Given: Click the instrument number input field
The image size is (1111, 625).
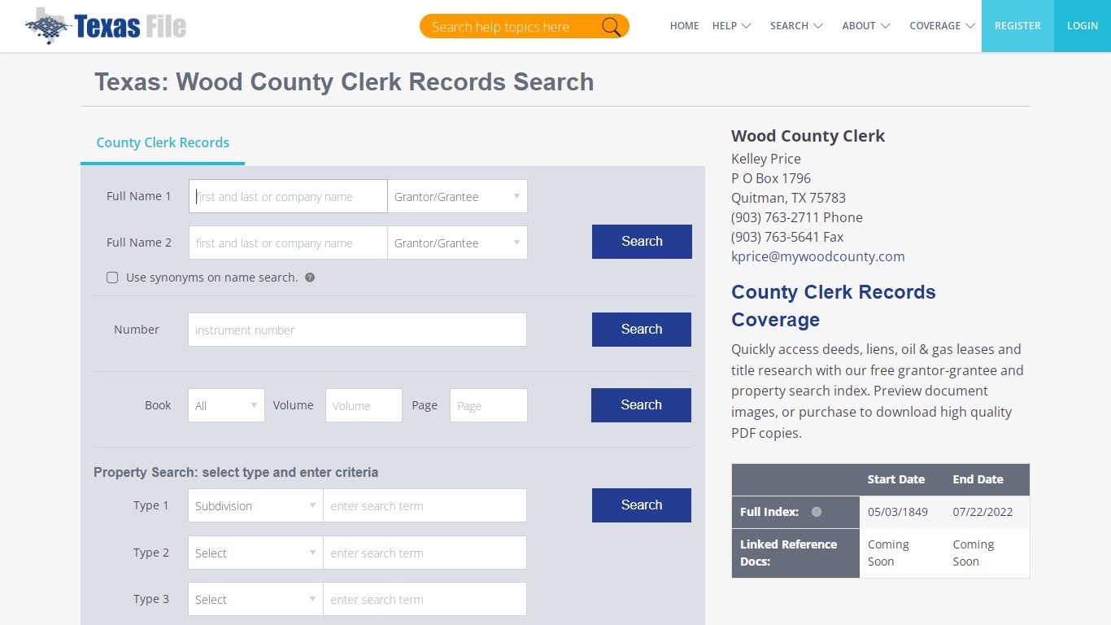Looking at the screenshot, I should point(357,330).
